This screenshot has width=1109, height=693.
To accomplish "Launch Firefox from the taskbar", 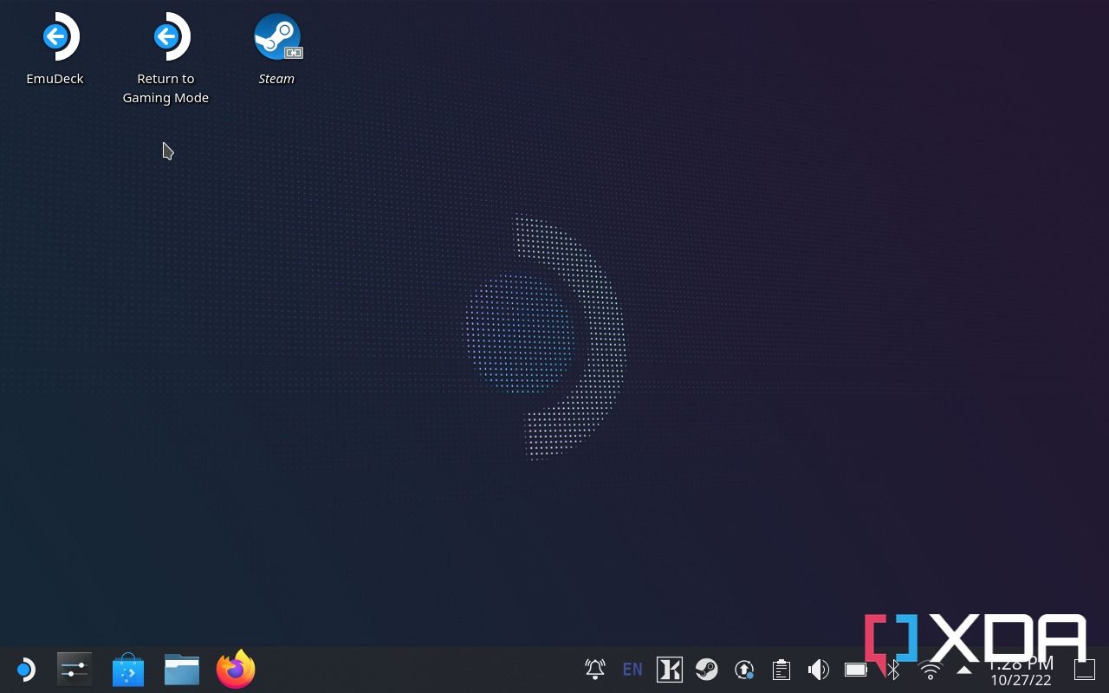I will pyautogui.click(x=236, y=670).
